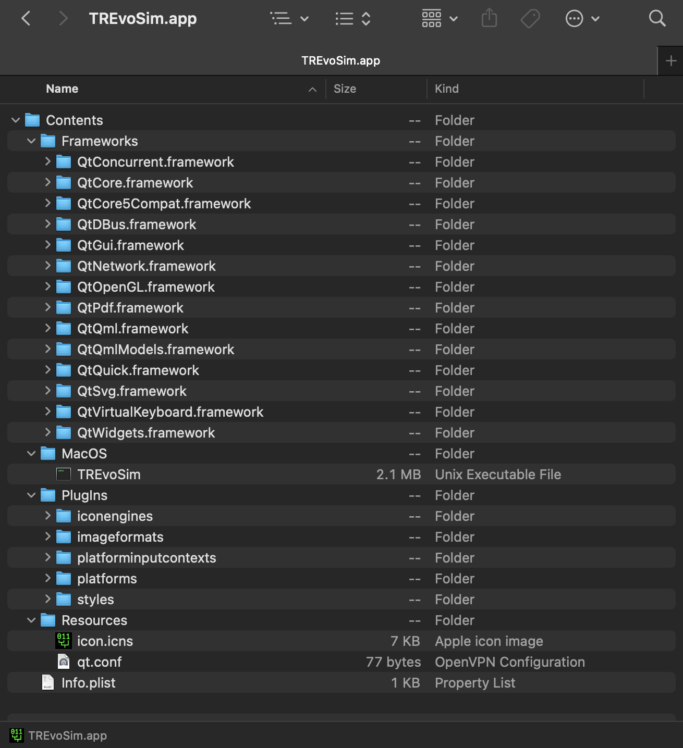
Task: Collapse the Frameworks folder
Action: (x=31, y=141)
